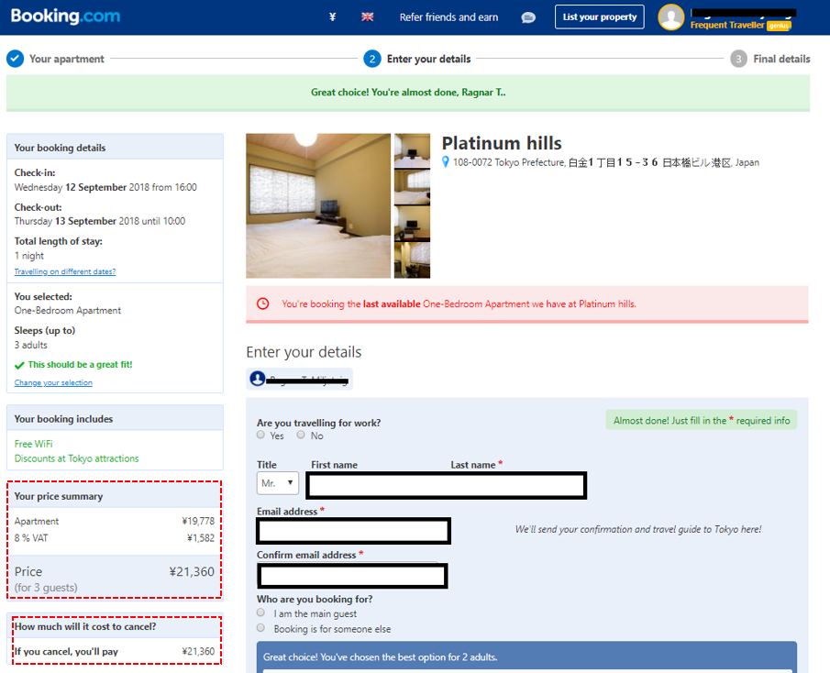830x673 pixels.
Task: Open language selector UK flag
Action: 368,17
